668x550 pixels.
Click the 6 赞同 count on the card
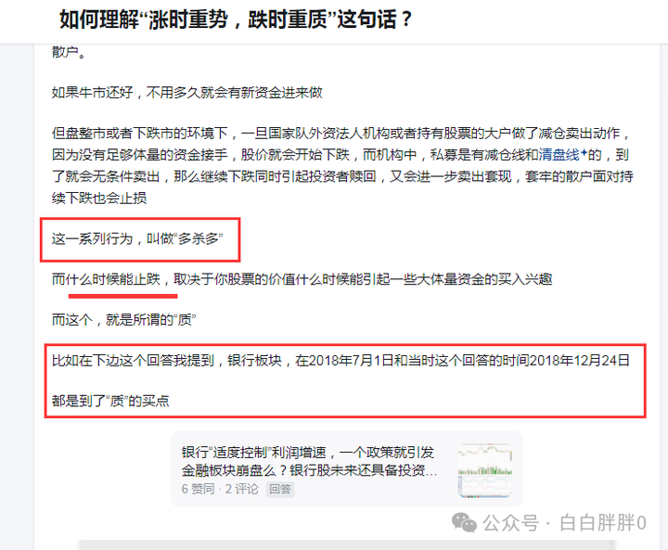click(x=199, y=489)
